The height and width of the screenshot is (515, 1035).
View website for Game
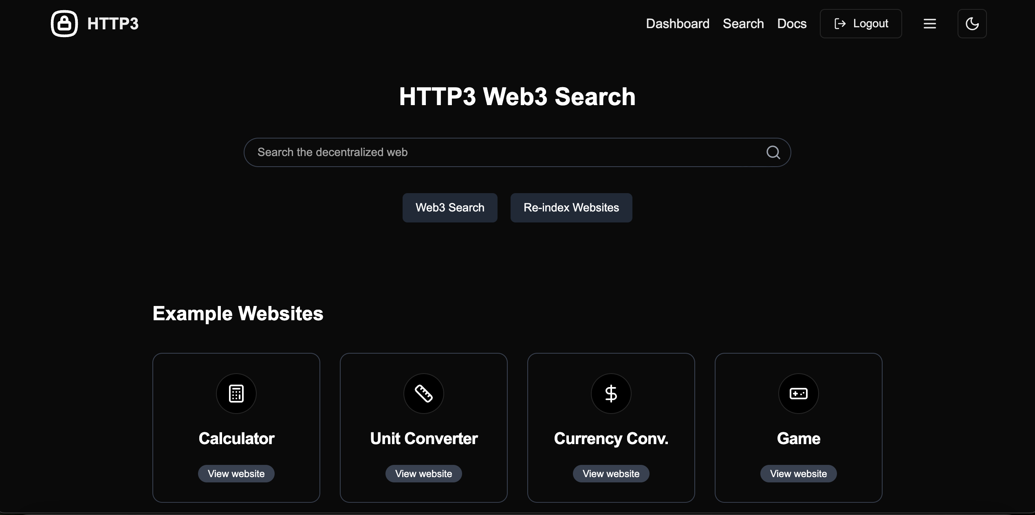point(799,473)
